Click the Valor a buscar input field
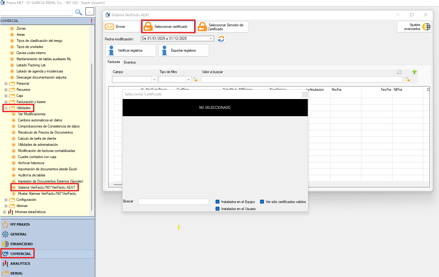The width and height of the screenshot is (439, 277). (302, 79)
